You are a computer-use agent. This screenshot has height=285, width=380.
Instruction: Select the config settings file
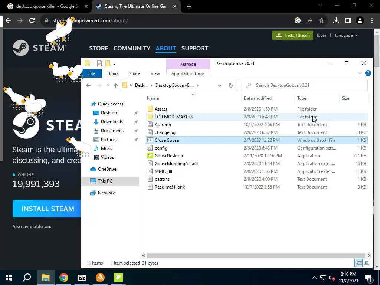click(257, 148)
